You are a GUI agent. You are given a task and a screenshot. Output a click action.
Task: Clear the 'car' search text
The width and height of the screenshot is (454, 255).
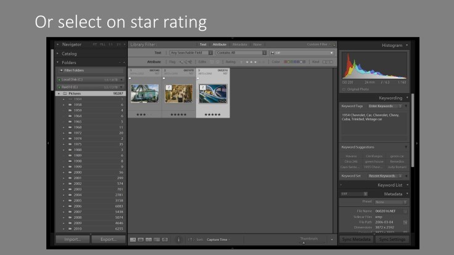pyautogui.click(x=331, y=53)
